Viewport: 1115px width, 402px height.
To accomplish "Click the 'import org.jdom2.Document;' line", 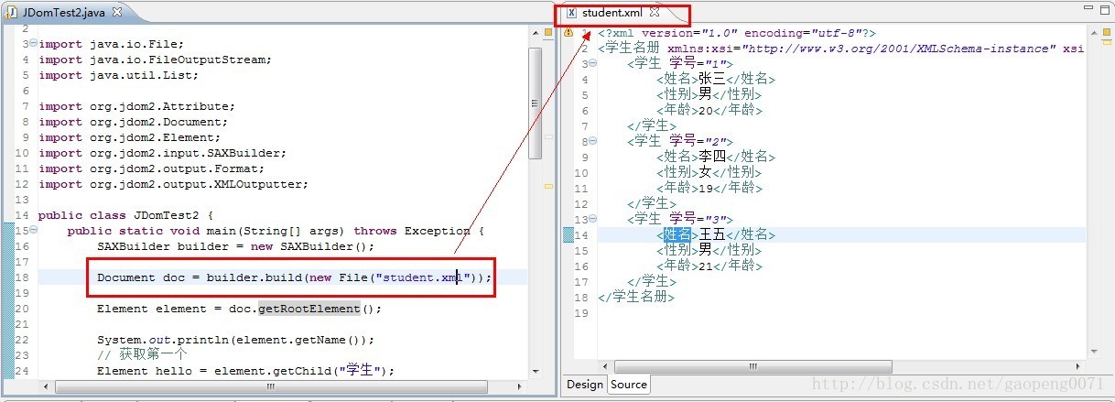I will [x=133, y=122].
